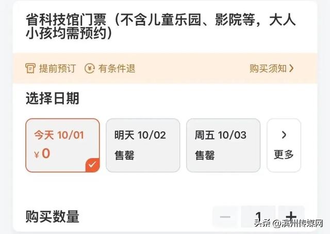Click the orange checkmark badge on today's card
The width and height of the screenshot is (330, 234).
(x=92, y=165)
